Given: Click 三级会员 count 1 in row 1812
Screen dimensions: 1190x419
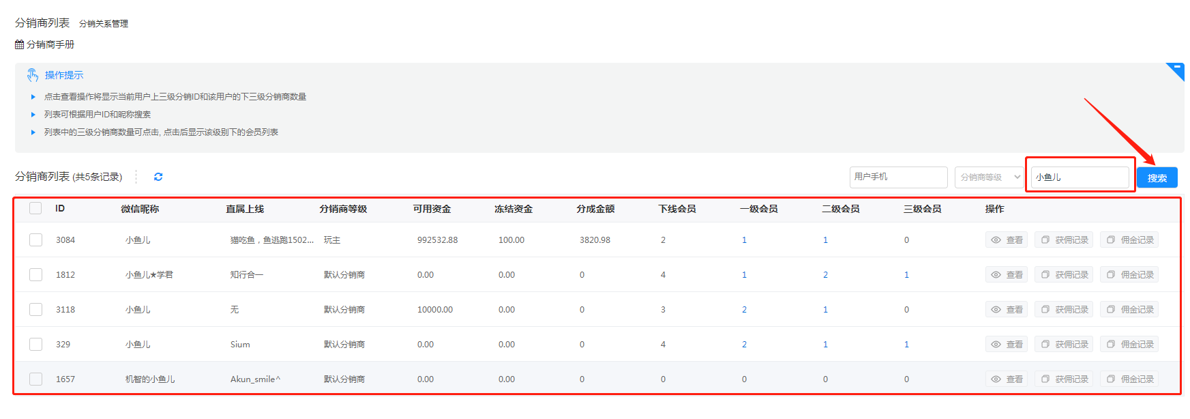Looking at the screenshot, I should click(906, 275).
